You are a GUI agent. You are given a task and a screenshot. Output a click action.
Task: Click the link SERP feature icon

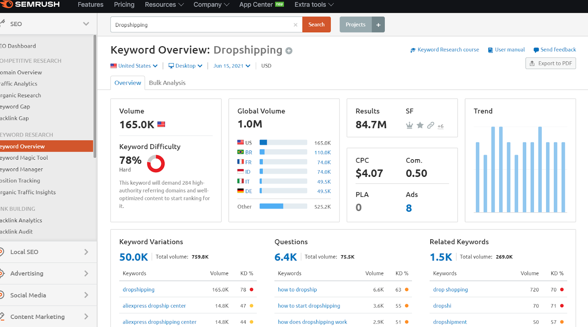click(x=430, y=125)
